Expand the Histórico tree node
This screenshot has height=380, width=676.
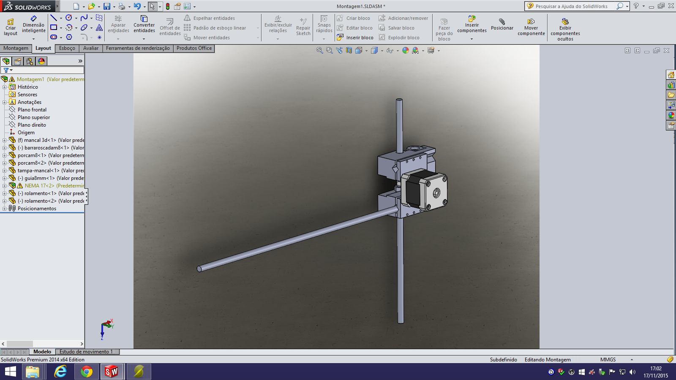(x=4, y=87)
